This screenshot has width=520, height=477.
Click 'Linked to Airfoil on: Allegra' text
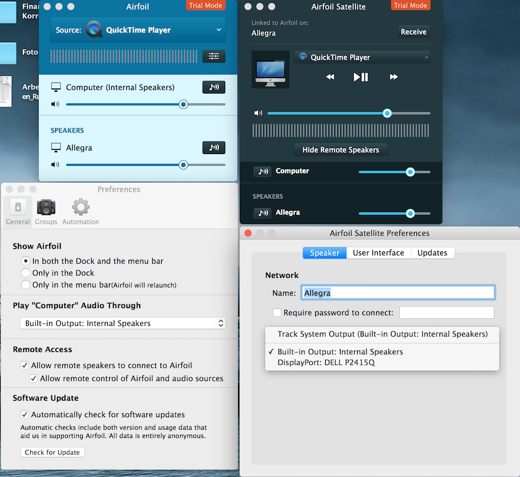click(280, 28)
